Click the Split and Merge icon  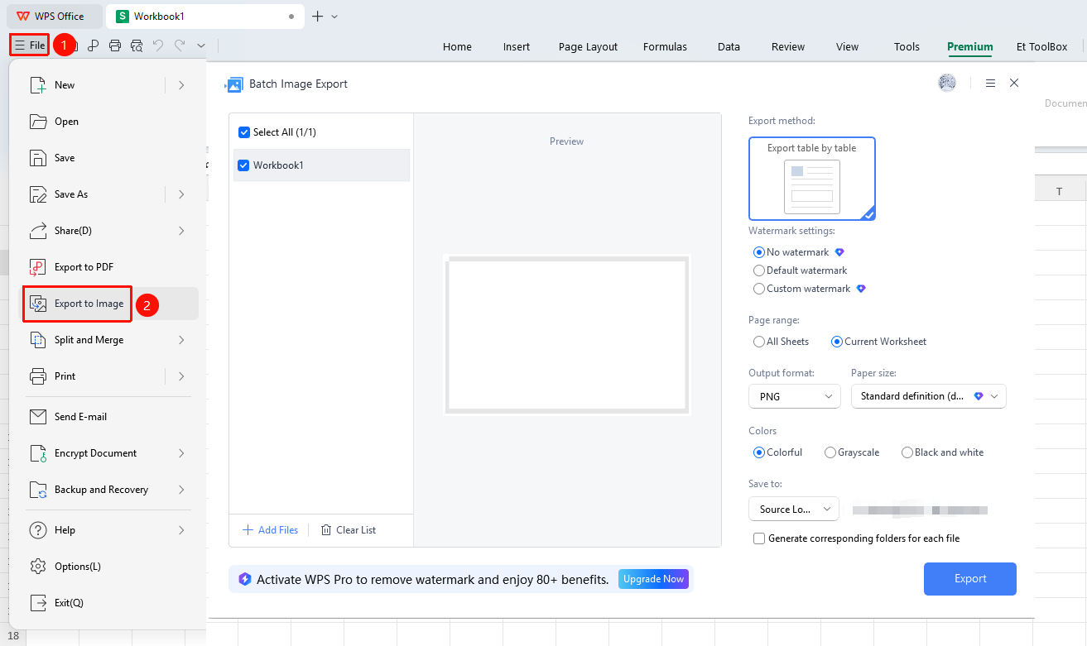pyautogui.click(x=38, y=340)
